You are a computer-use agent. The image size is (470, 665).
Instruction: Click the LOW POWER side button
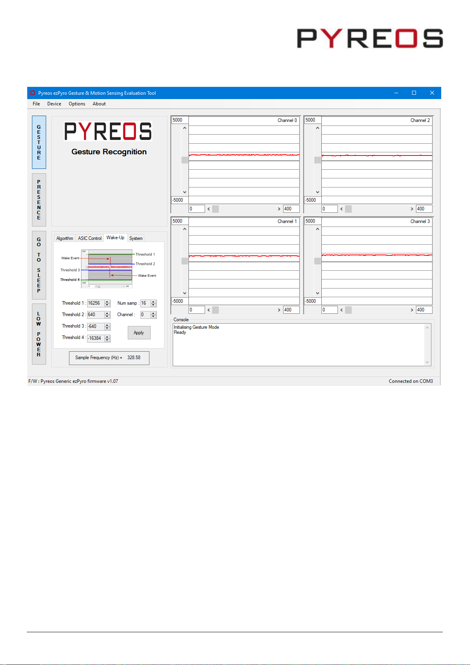[39, 334]
